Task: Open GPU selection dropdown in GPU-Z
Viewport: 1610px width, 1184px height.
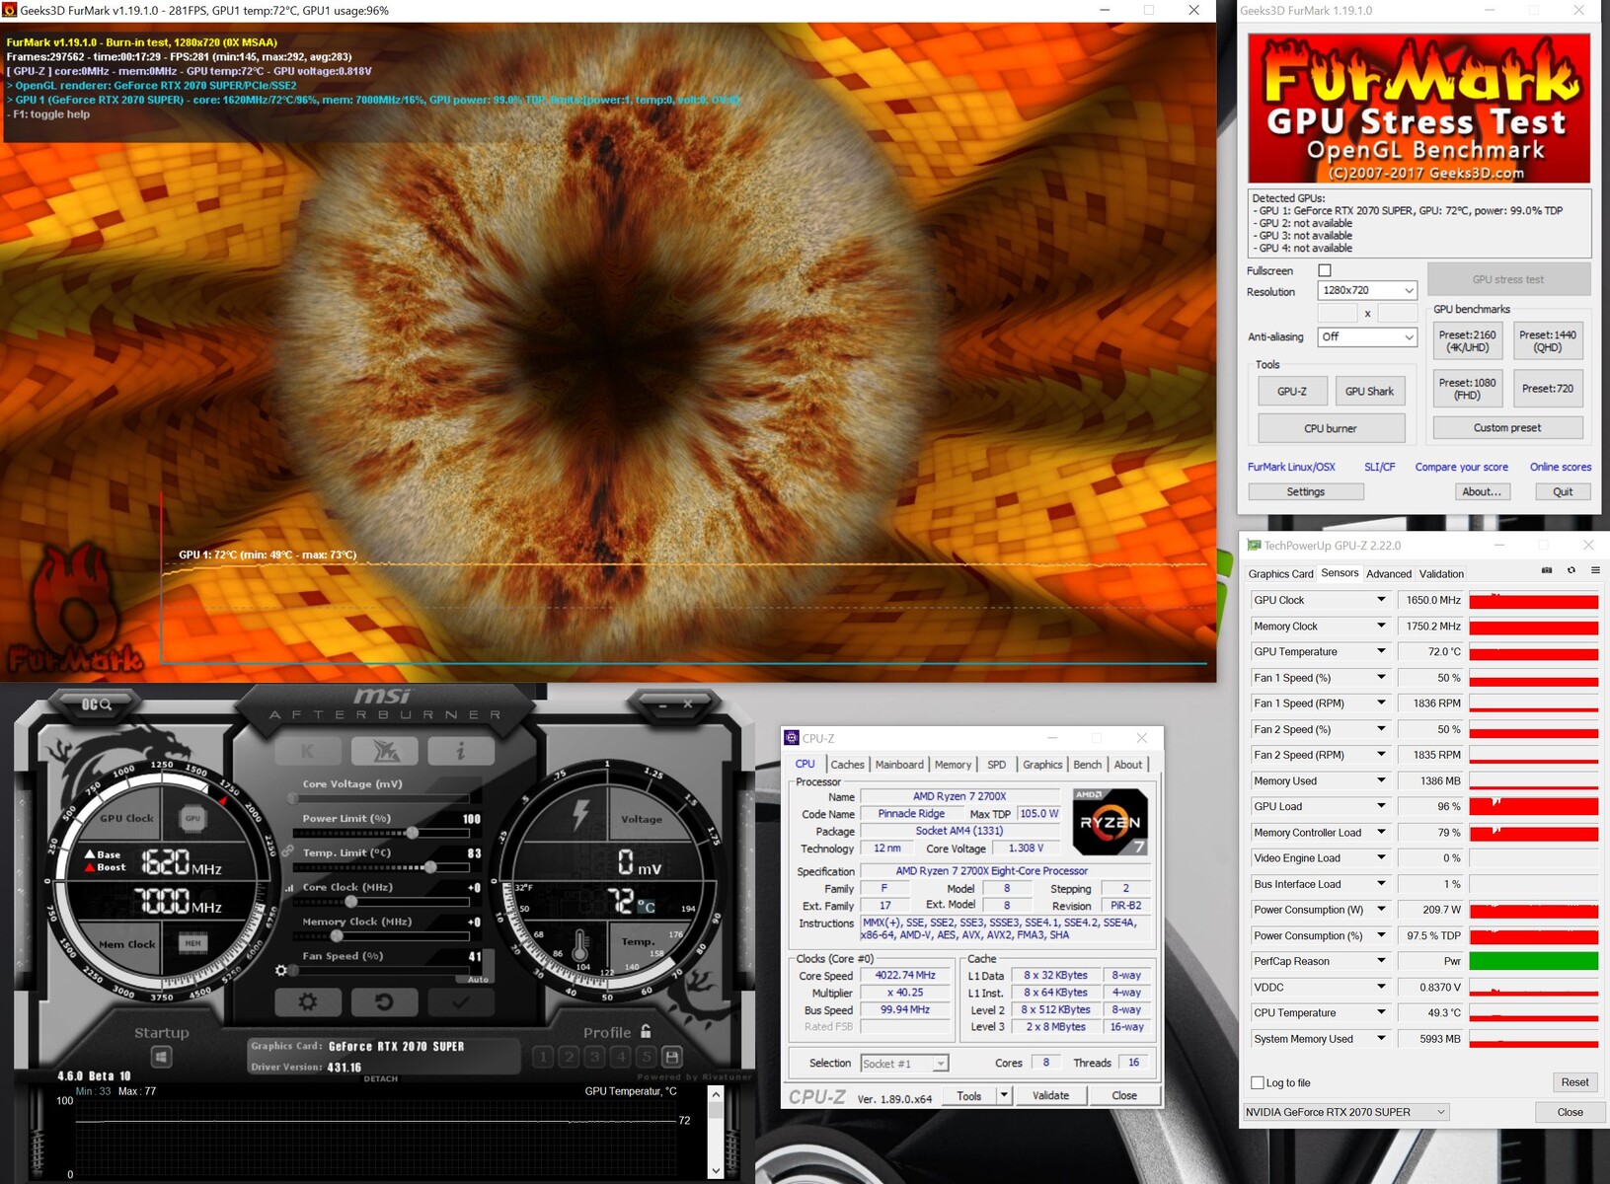Action: pos(1345,1112)
